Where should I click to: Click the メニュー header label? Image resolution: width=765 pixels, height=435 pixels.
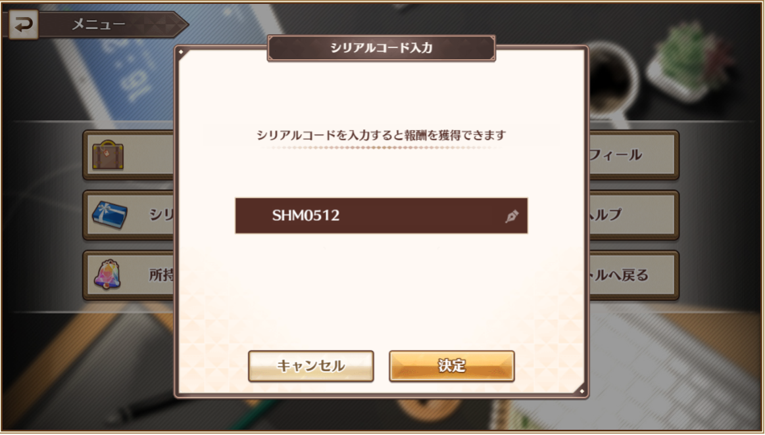[99, 24]
